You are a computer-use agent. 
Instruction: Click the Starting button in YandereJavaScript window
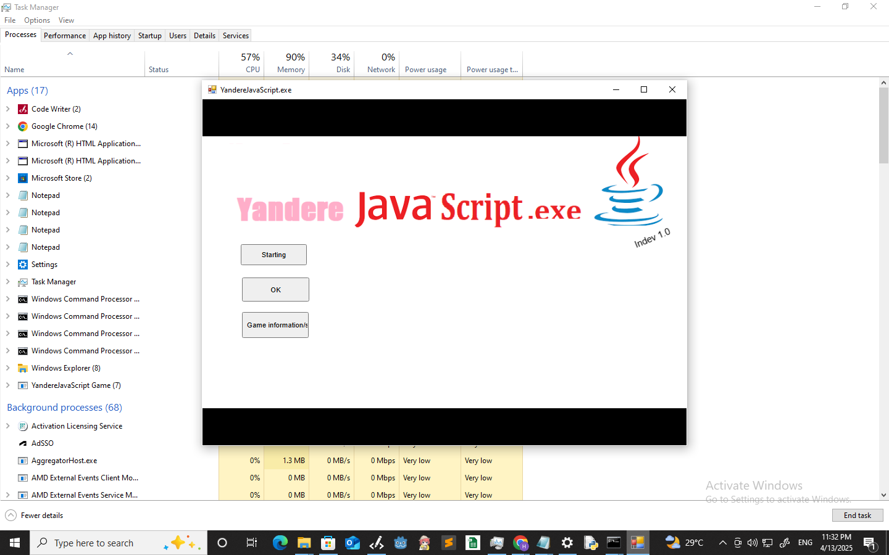(273, 255)
